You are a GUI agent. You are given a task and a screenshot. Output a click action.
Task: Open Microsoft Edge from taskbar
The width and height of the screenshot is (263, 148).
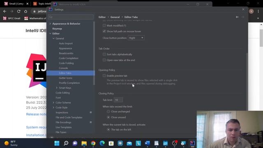(x=102, y=143)
